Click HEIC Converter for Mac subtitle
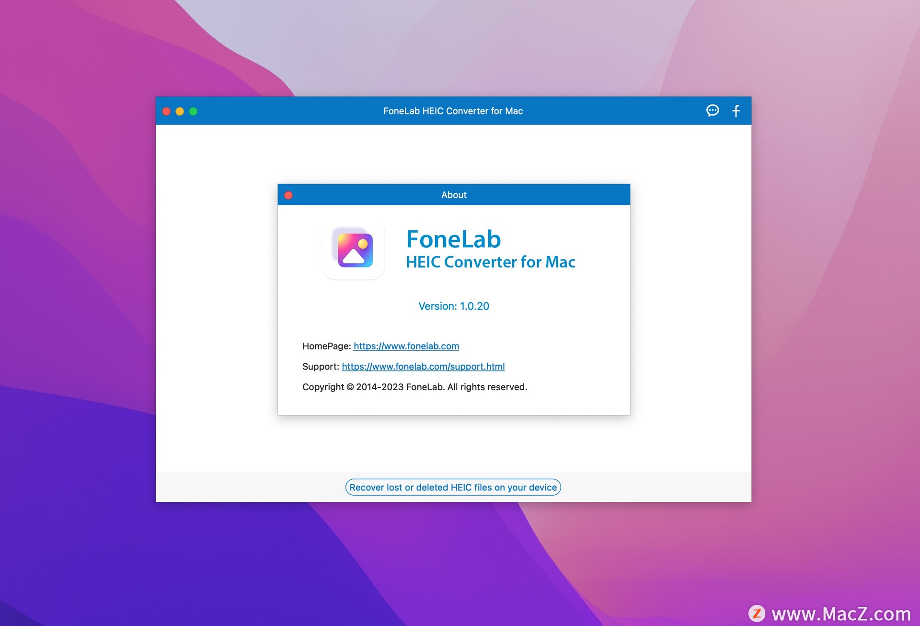The image size is (920, 626). coord(491,262)
